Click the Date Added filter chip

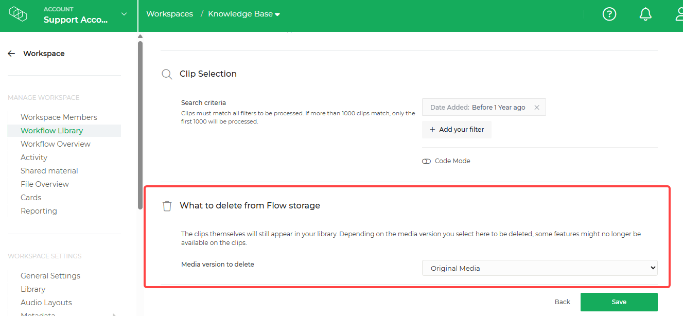[484, 107]
